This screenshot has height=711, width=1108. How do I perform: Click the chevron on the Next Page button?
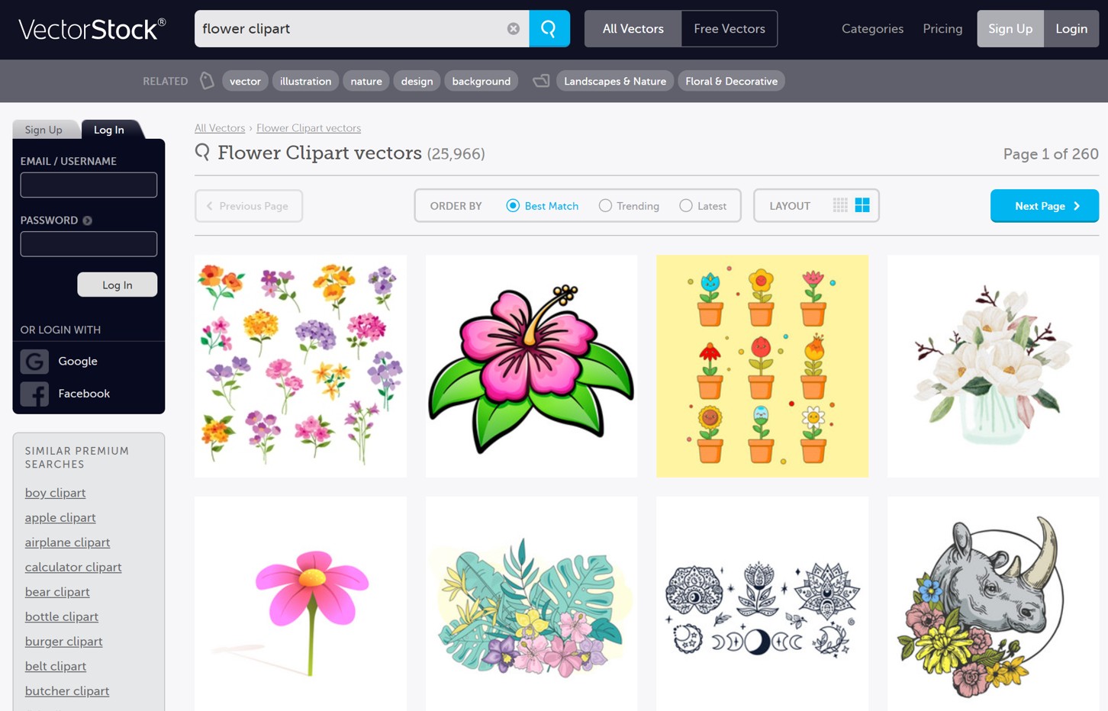[1077, 206]
